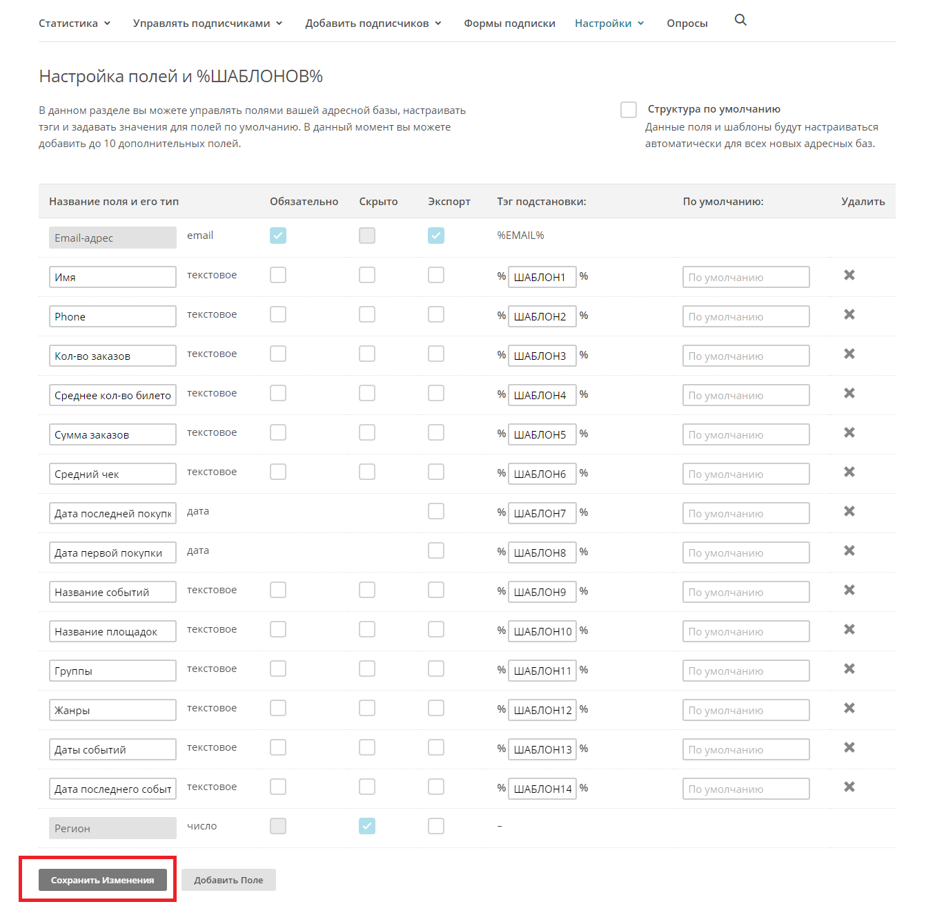This screenshot has width=935, height=922.
Task: Open the Управлять подписчиками dropdown
Action: 208,23
